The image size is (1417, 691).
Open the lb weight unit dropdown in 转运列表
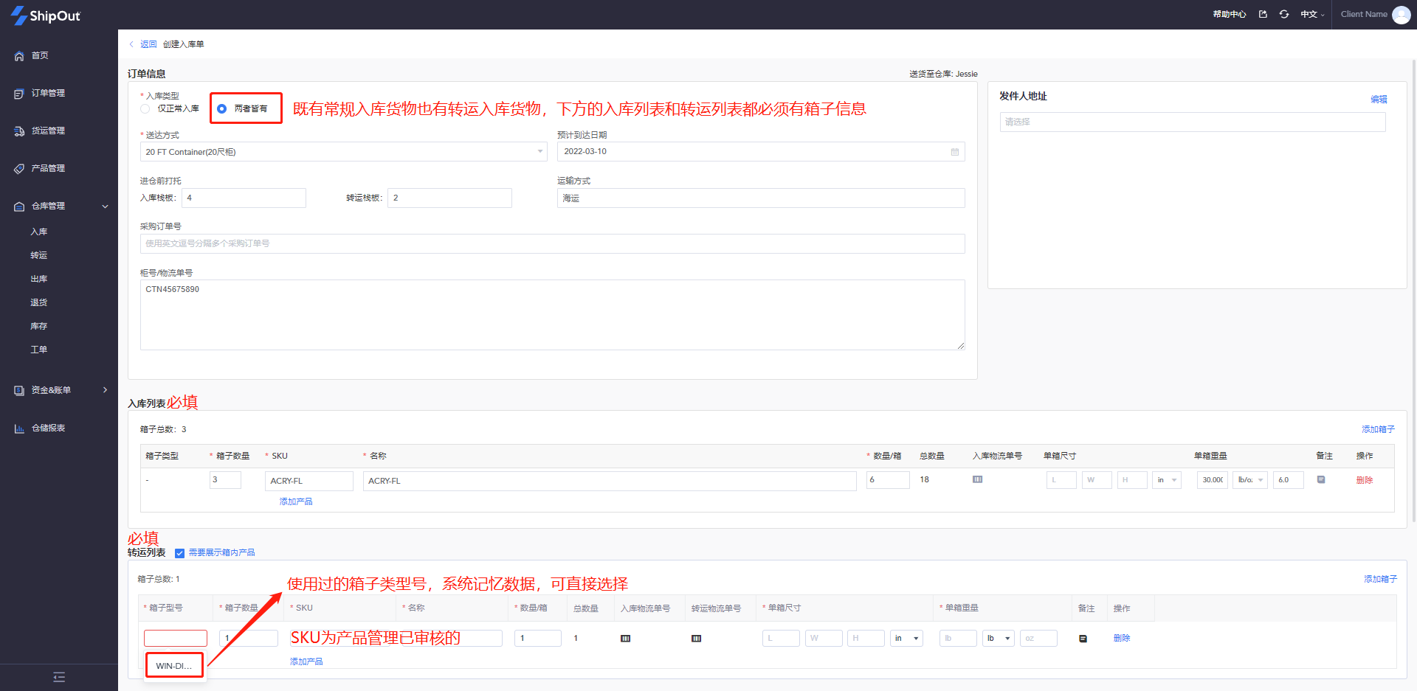pyautogui.click(x=999, y=639)
